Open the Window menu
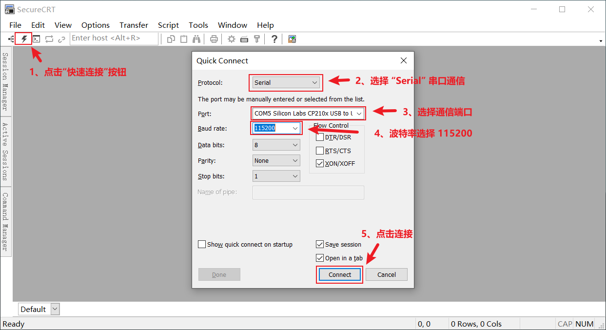 click(x=233, y=25)
